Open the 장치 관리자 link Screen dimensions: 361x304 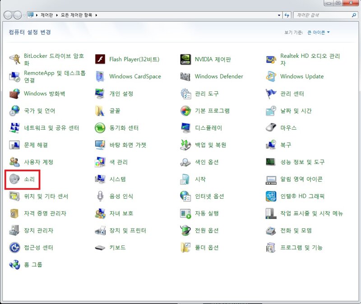tap(39, 230)
